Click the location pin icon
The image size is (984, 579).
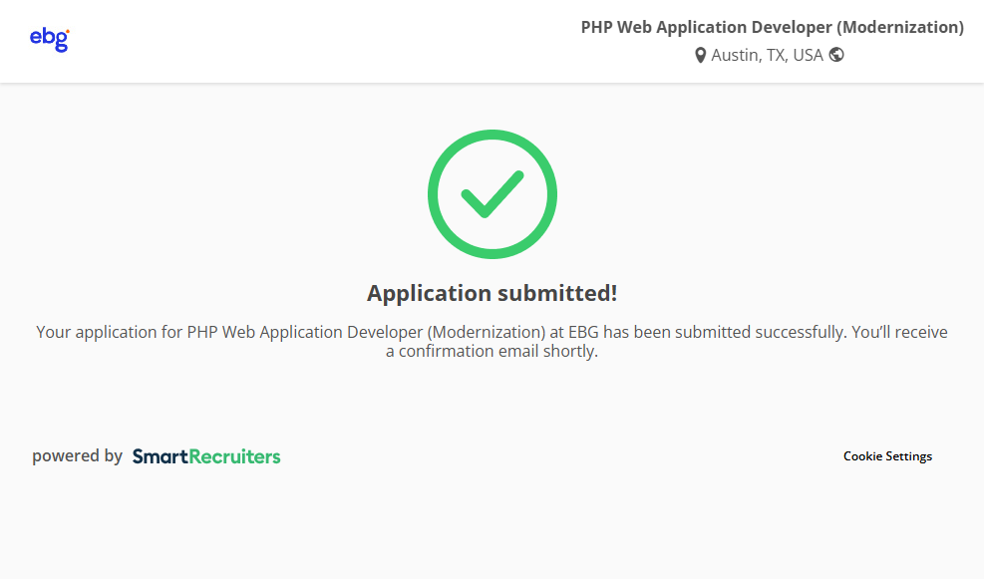[700, 56]
